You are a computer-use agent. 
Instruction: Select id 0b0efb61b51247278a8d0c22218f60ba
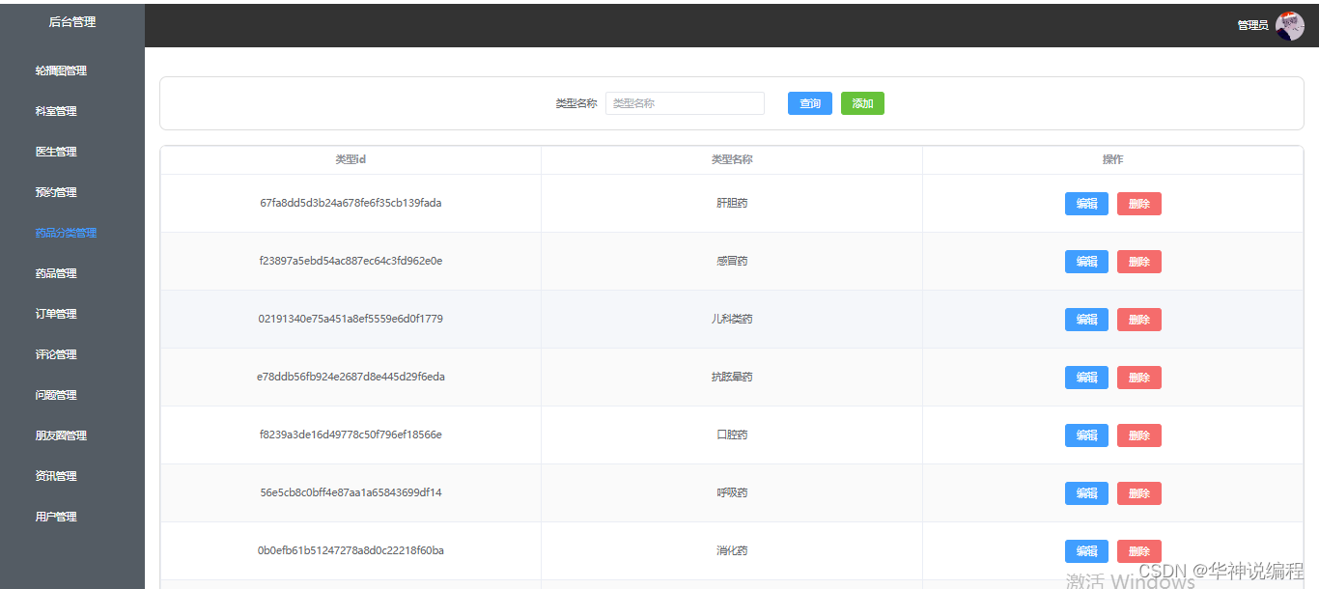click(351, 550)
